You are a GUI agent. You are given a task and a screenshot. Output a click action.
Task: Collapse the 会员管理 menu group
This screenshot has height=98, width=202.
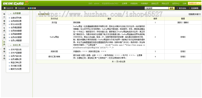click(x=18, y=13)
